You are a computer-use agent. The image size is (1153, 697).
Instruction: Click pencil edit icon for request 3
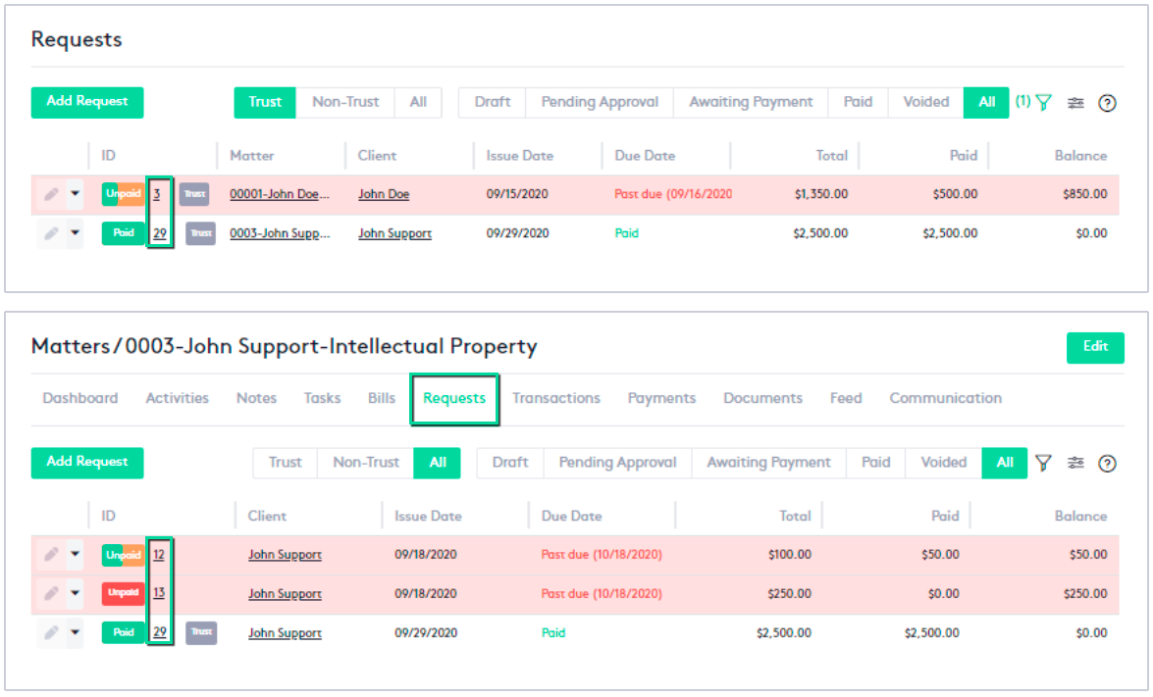pos(51,194)
